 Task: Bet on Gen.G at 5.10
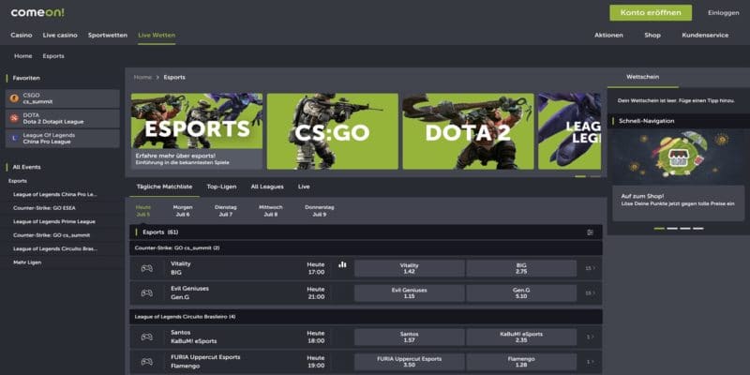point(521,292)
